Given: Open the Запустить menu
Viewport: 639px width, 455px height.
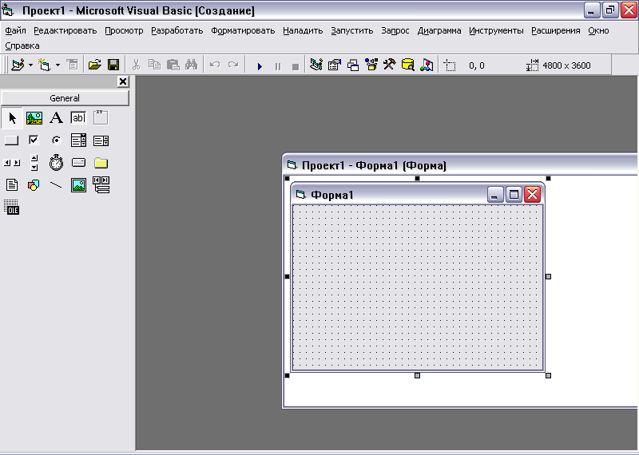Looking at the screenshot, I should tap(351, 30).
